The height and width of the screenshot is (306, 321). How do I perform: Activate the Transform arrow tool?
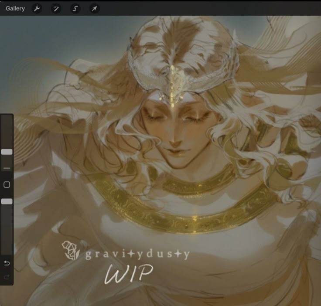point(94,9)
